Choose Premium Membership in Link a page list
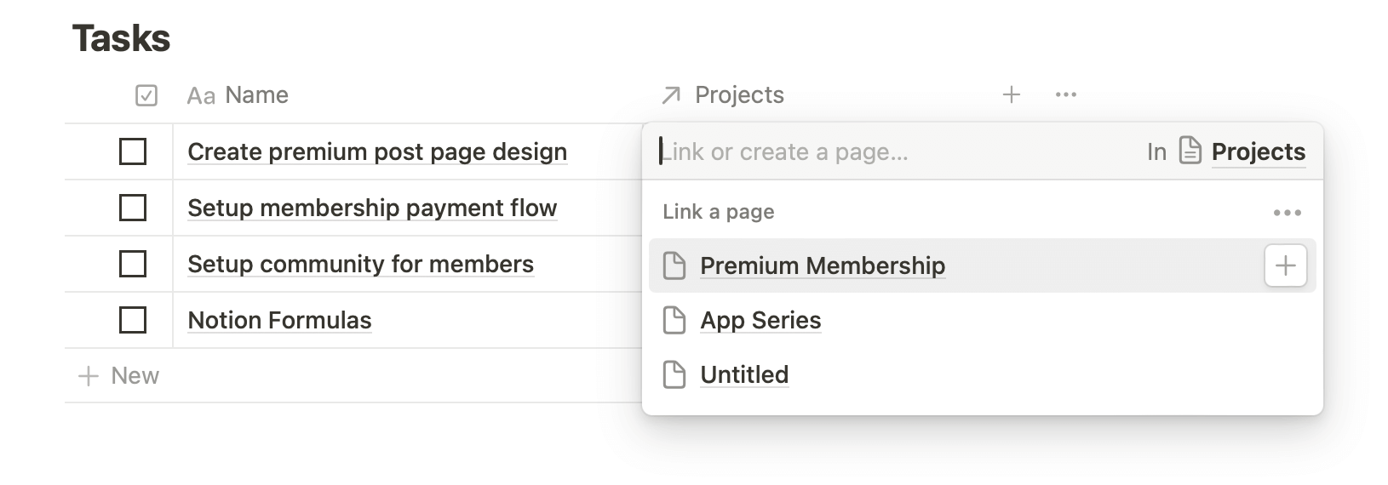The width and height of the screenshot is (1388, 485). pyautogui.click(x=822, y=265)
